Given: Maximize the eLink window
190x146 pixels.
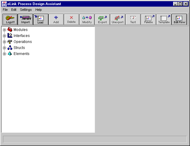Looking at the screenshot, I should (x=180, y=4).
